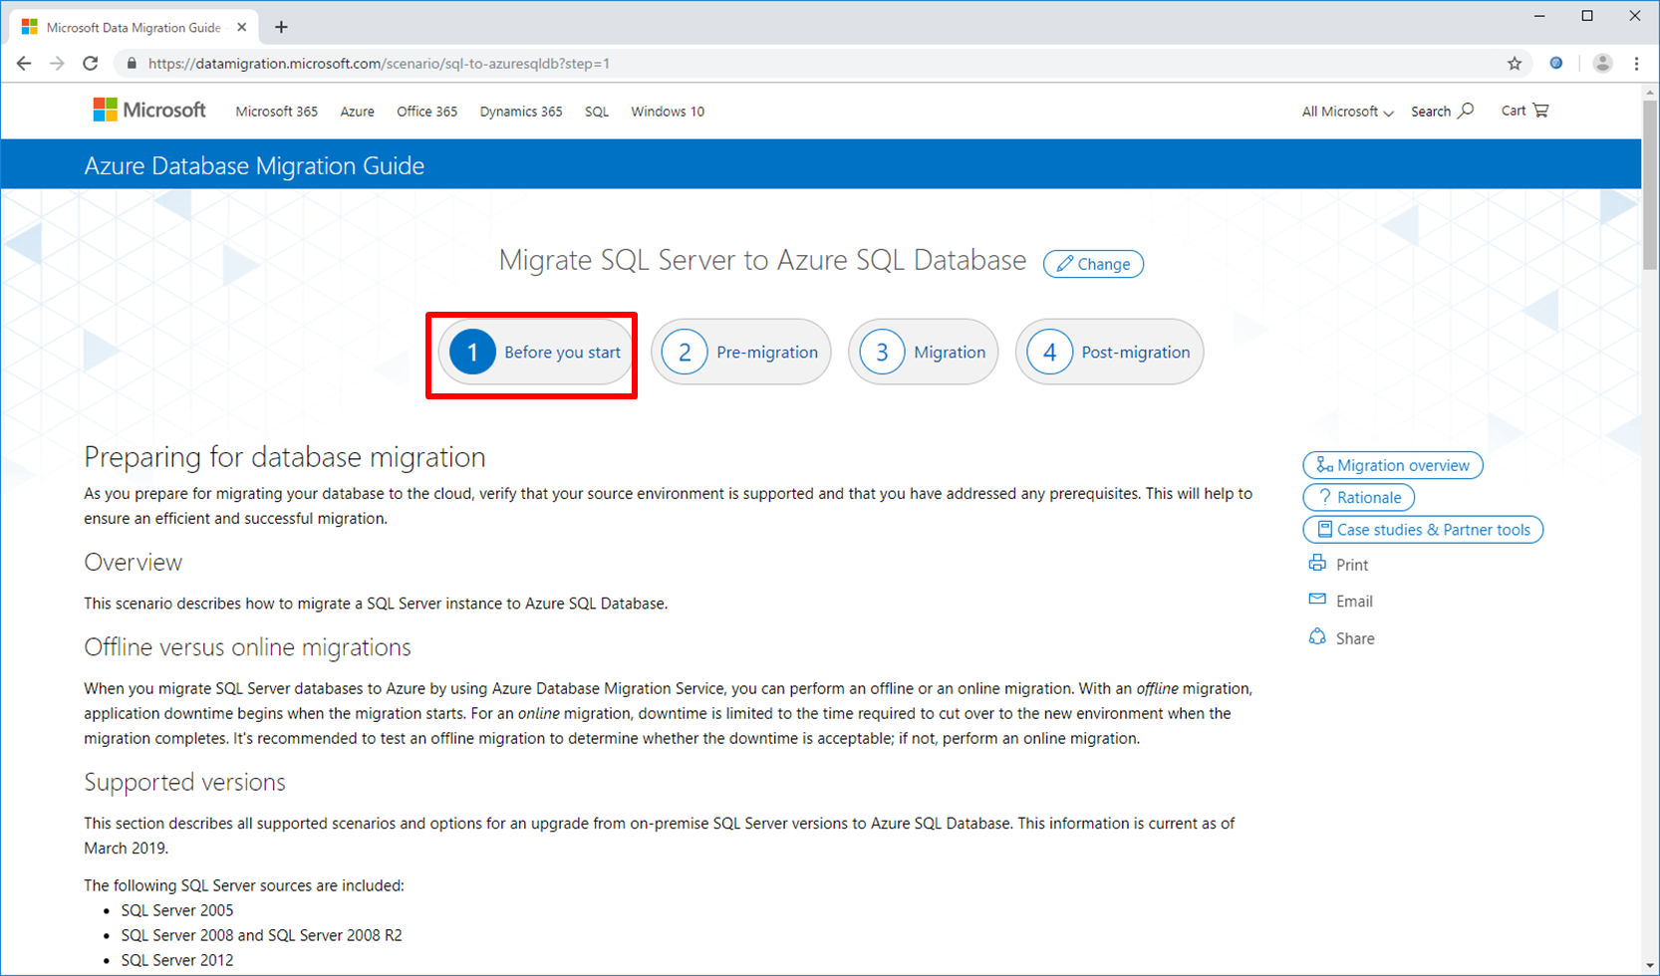The height and width of the screenshot is (976, 1660).
Task: Click the Email envelope icon
Action: tap(1317, 600)
